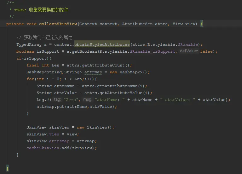Click the attrsMap field on skinView

[x=59, y=141]
